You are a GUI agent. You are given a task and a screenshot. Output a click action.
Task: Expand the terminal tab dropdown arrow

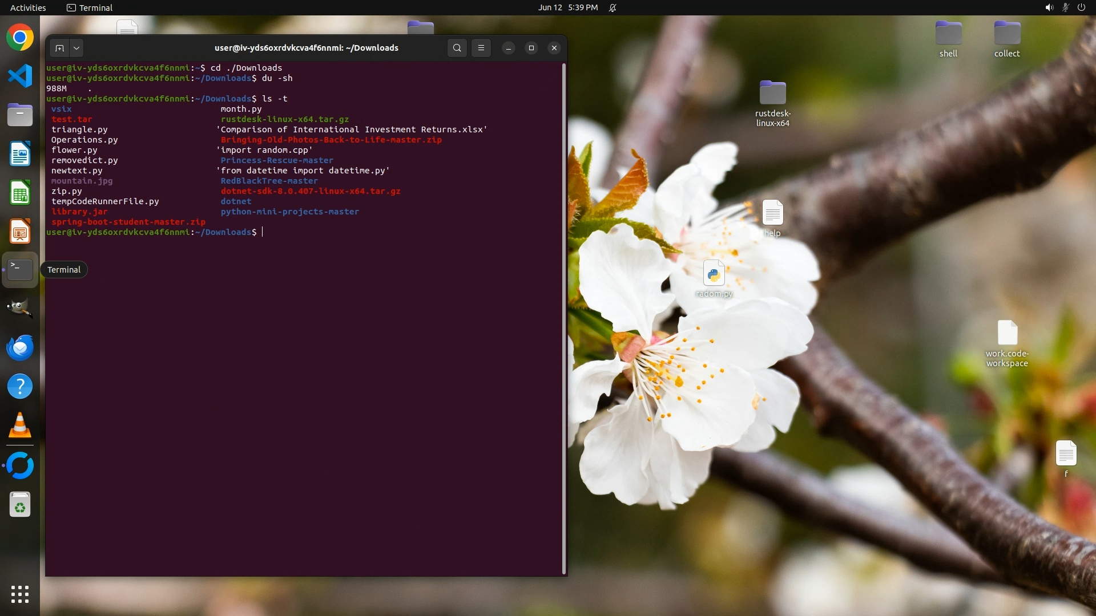point(76,48)
